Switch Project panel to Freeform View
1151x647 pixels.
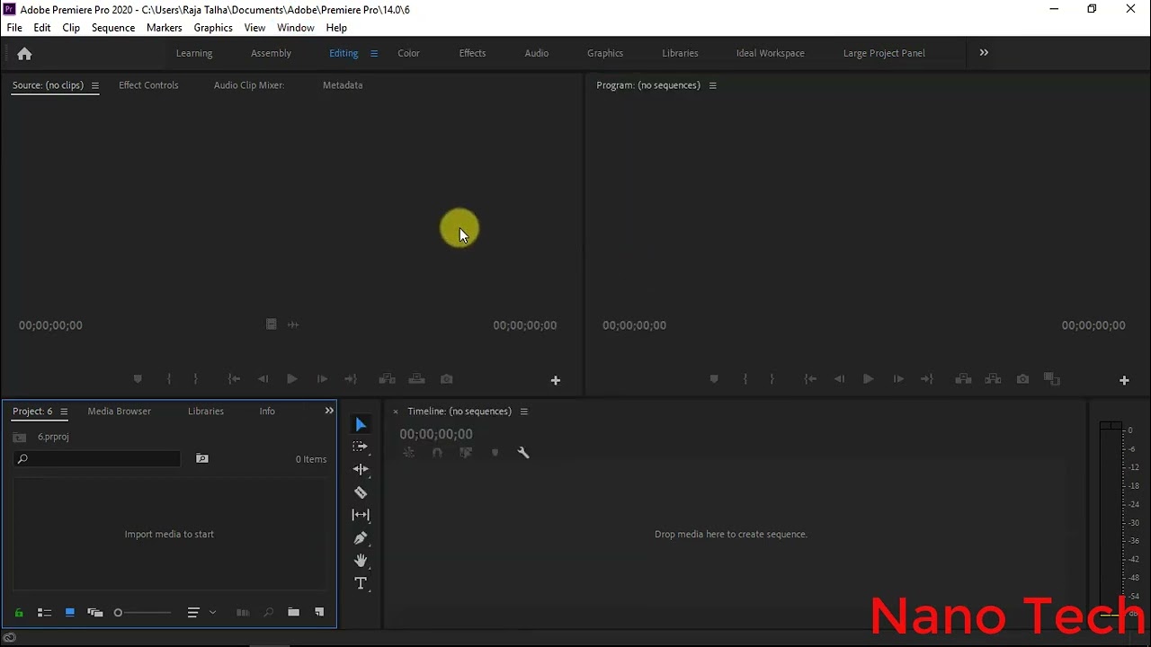coord(94,613)
